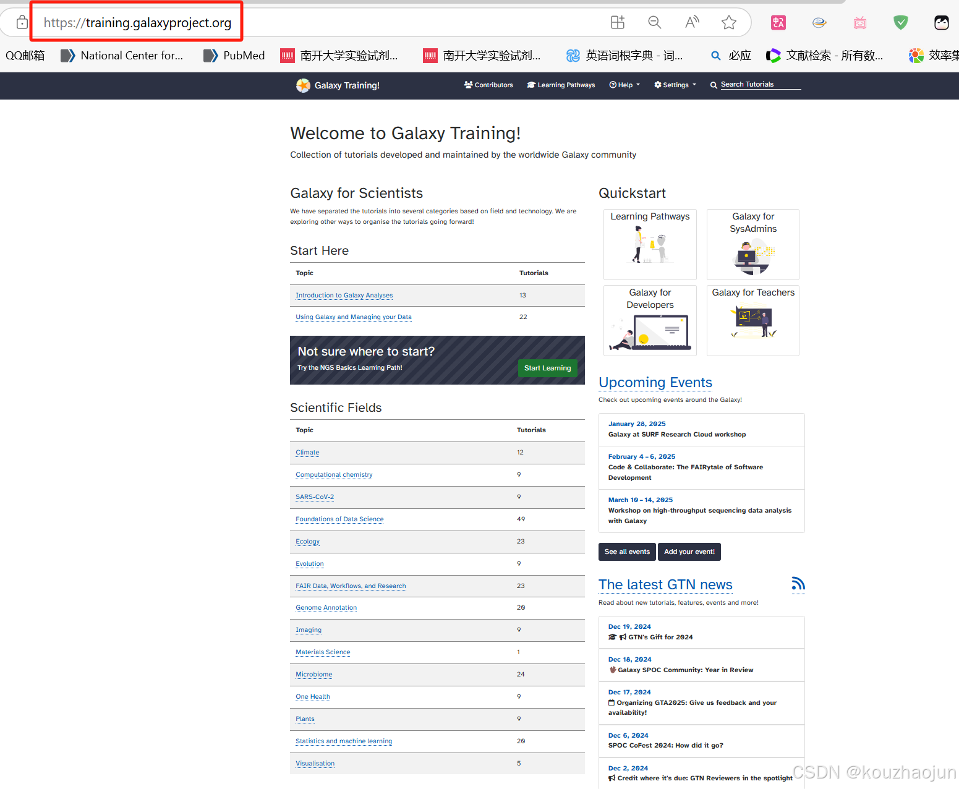
Task: Click the site lock icon in address bar
Action: pyautogui.click(x=22, y=23)
